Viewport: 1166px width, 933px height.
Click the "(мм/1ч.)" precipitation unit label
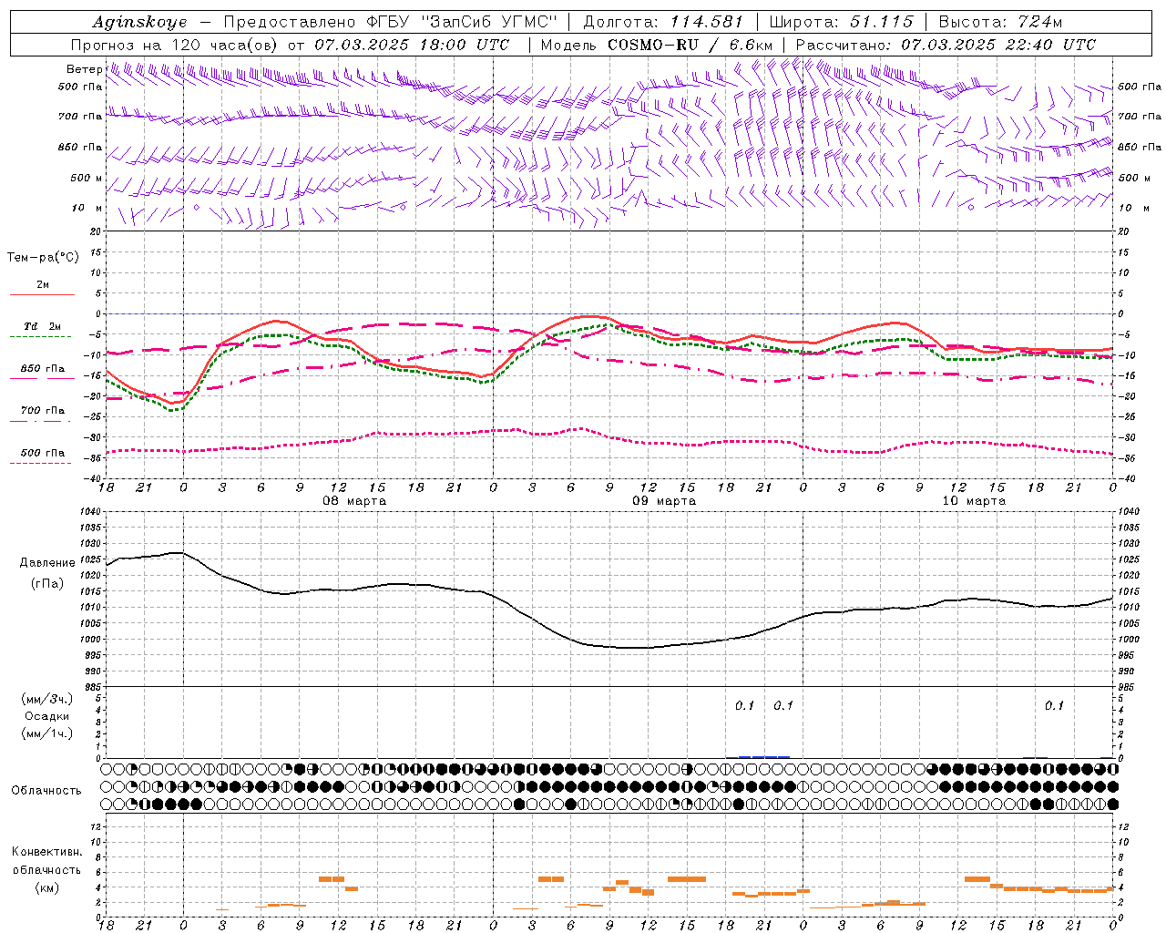47,733
